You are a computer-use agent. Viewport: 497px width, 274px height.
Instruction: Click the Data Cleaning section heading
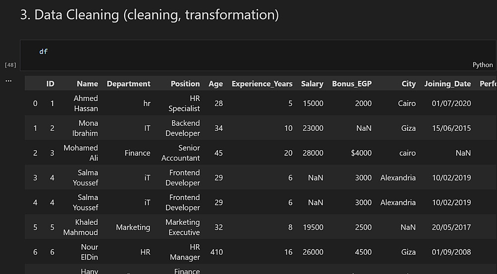tap(149, 15)
